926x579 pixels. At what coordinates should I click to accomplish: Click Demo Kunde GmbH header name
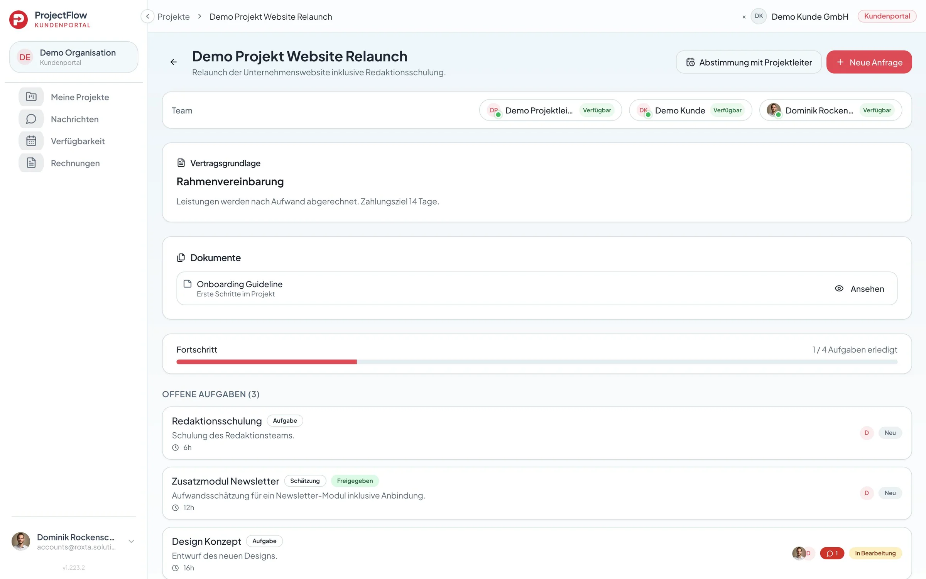810,17
